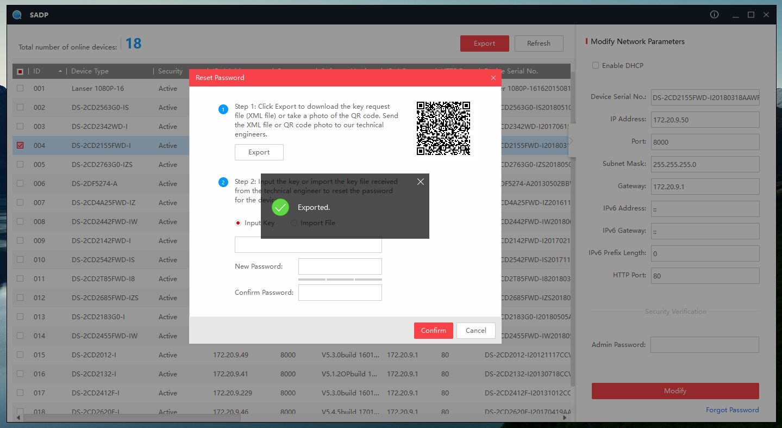Click Lanser 1080P-16 device type
Screen dimensions: 782x428
pos(98,88)
